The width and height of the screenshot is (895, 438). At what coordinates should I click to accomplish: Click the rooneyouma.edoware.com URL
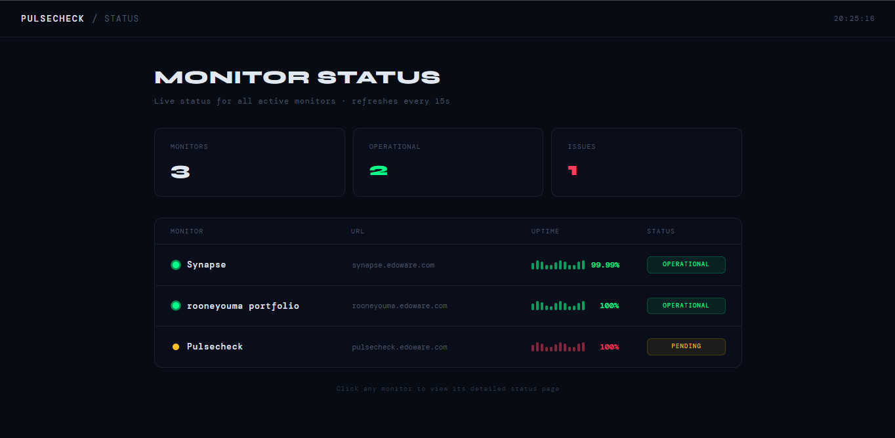pos(400,306)
